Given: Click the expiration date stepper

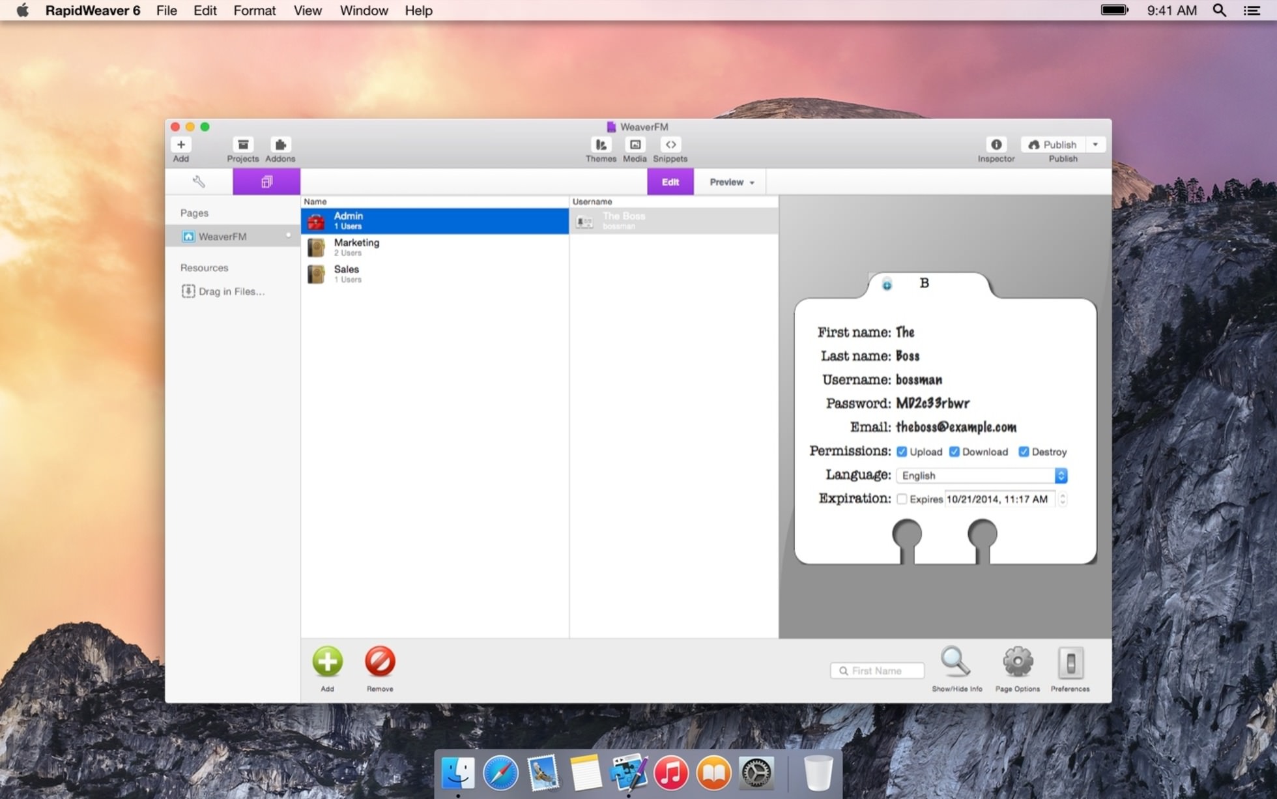Looking at the screenshot, I should 1062,499.
